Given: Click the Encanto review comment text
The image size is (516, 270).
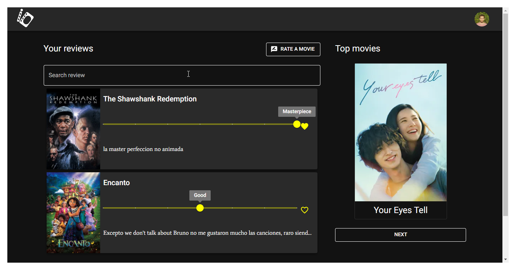Looking at the screenshot, I should pyautogui.click(x=207, y=233).
